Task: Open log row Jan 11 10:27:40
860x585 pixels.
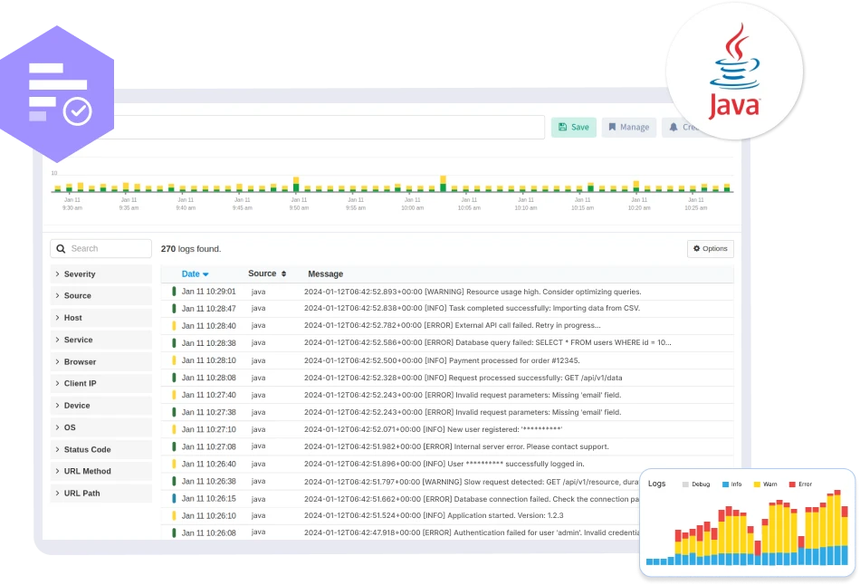Action: 447,395
